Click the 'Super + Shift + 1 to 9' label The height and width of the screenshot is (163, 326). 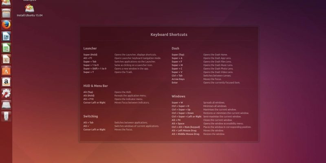coord(95,68)
